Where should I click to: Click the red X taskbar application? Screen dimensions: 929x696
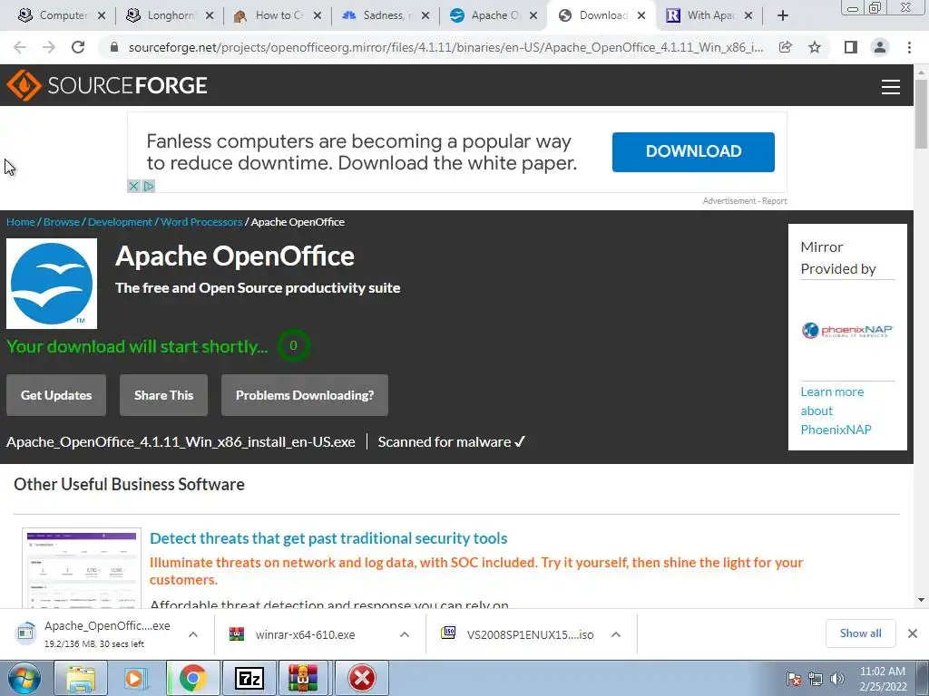pos(362,678)
